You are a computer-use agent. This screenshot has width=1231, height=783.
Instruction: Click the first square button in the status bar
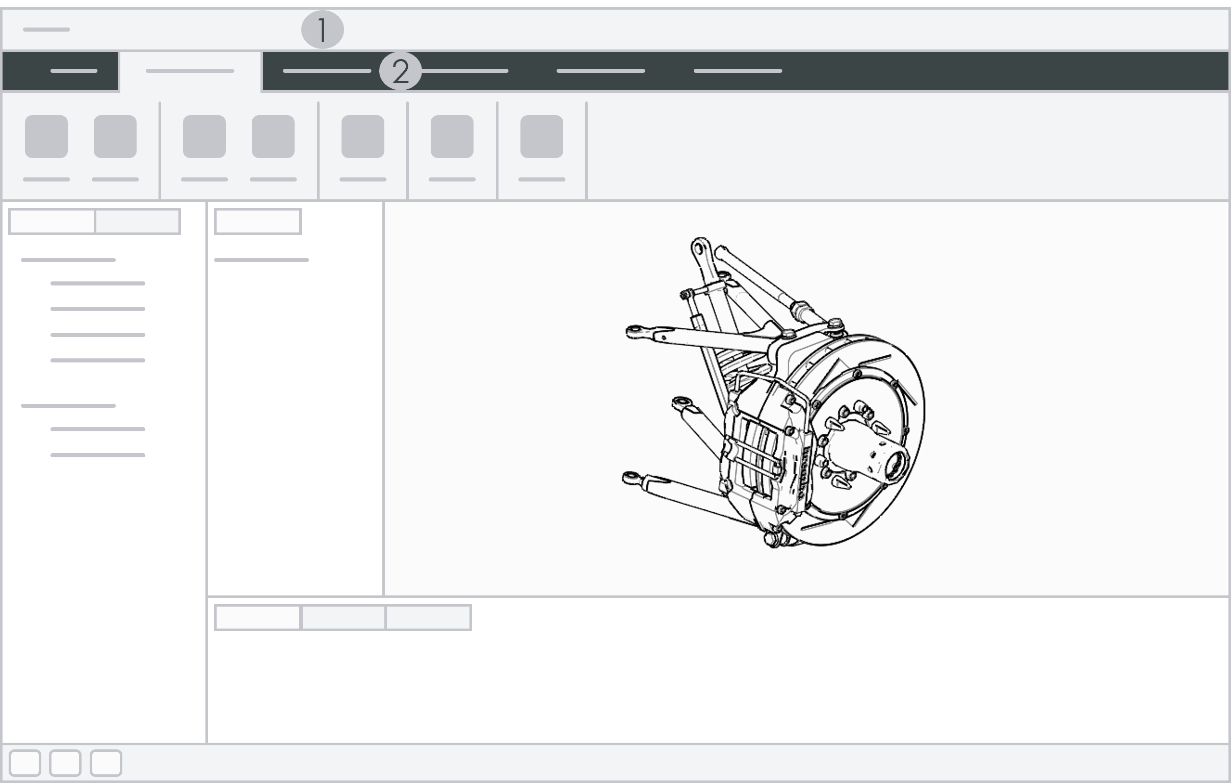click(x=25, y=763)
